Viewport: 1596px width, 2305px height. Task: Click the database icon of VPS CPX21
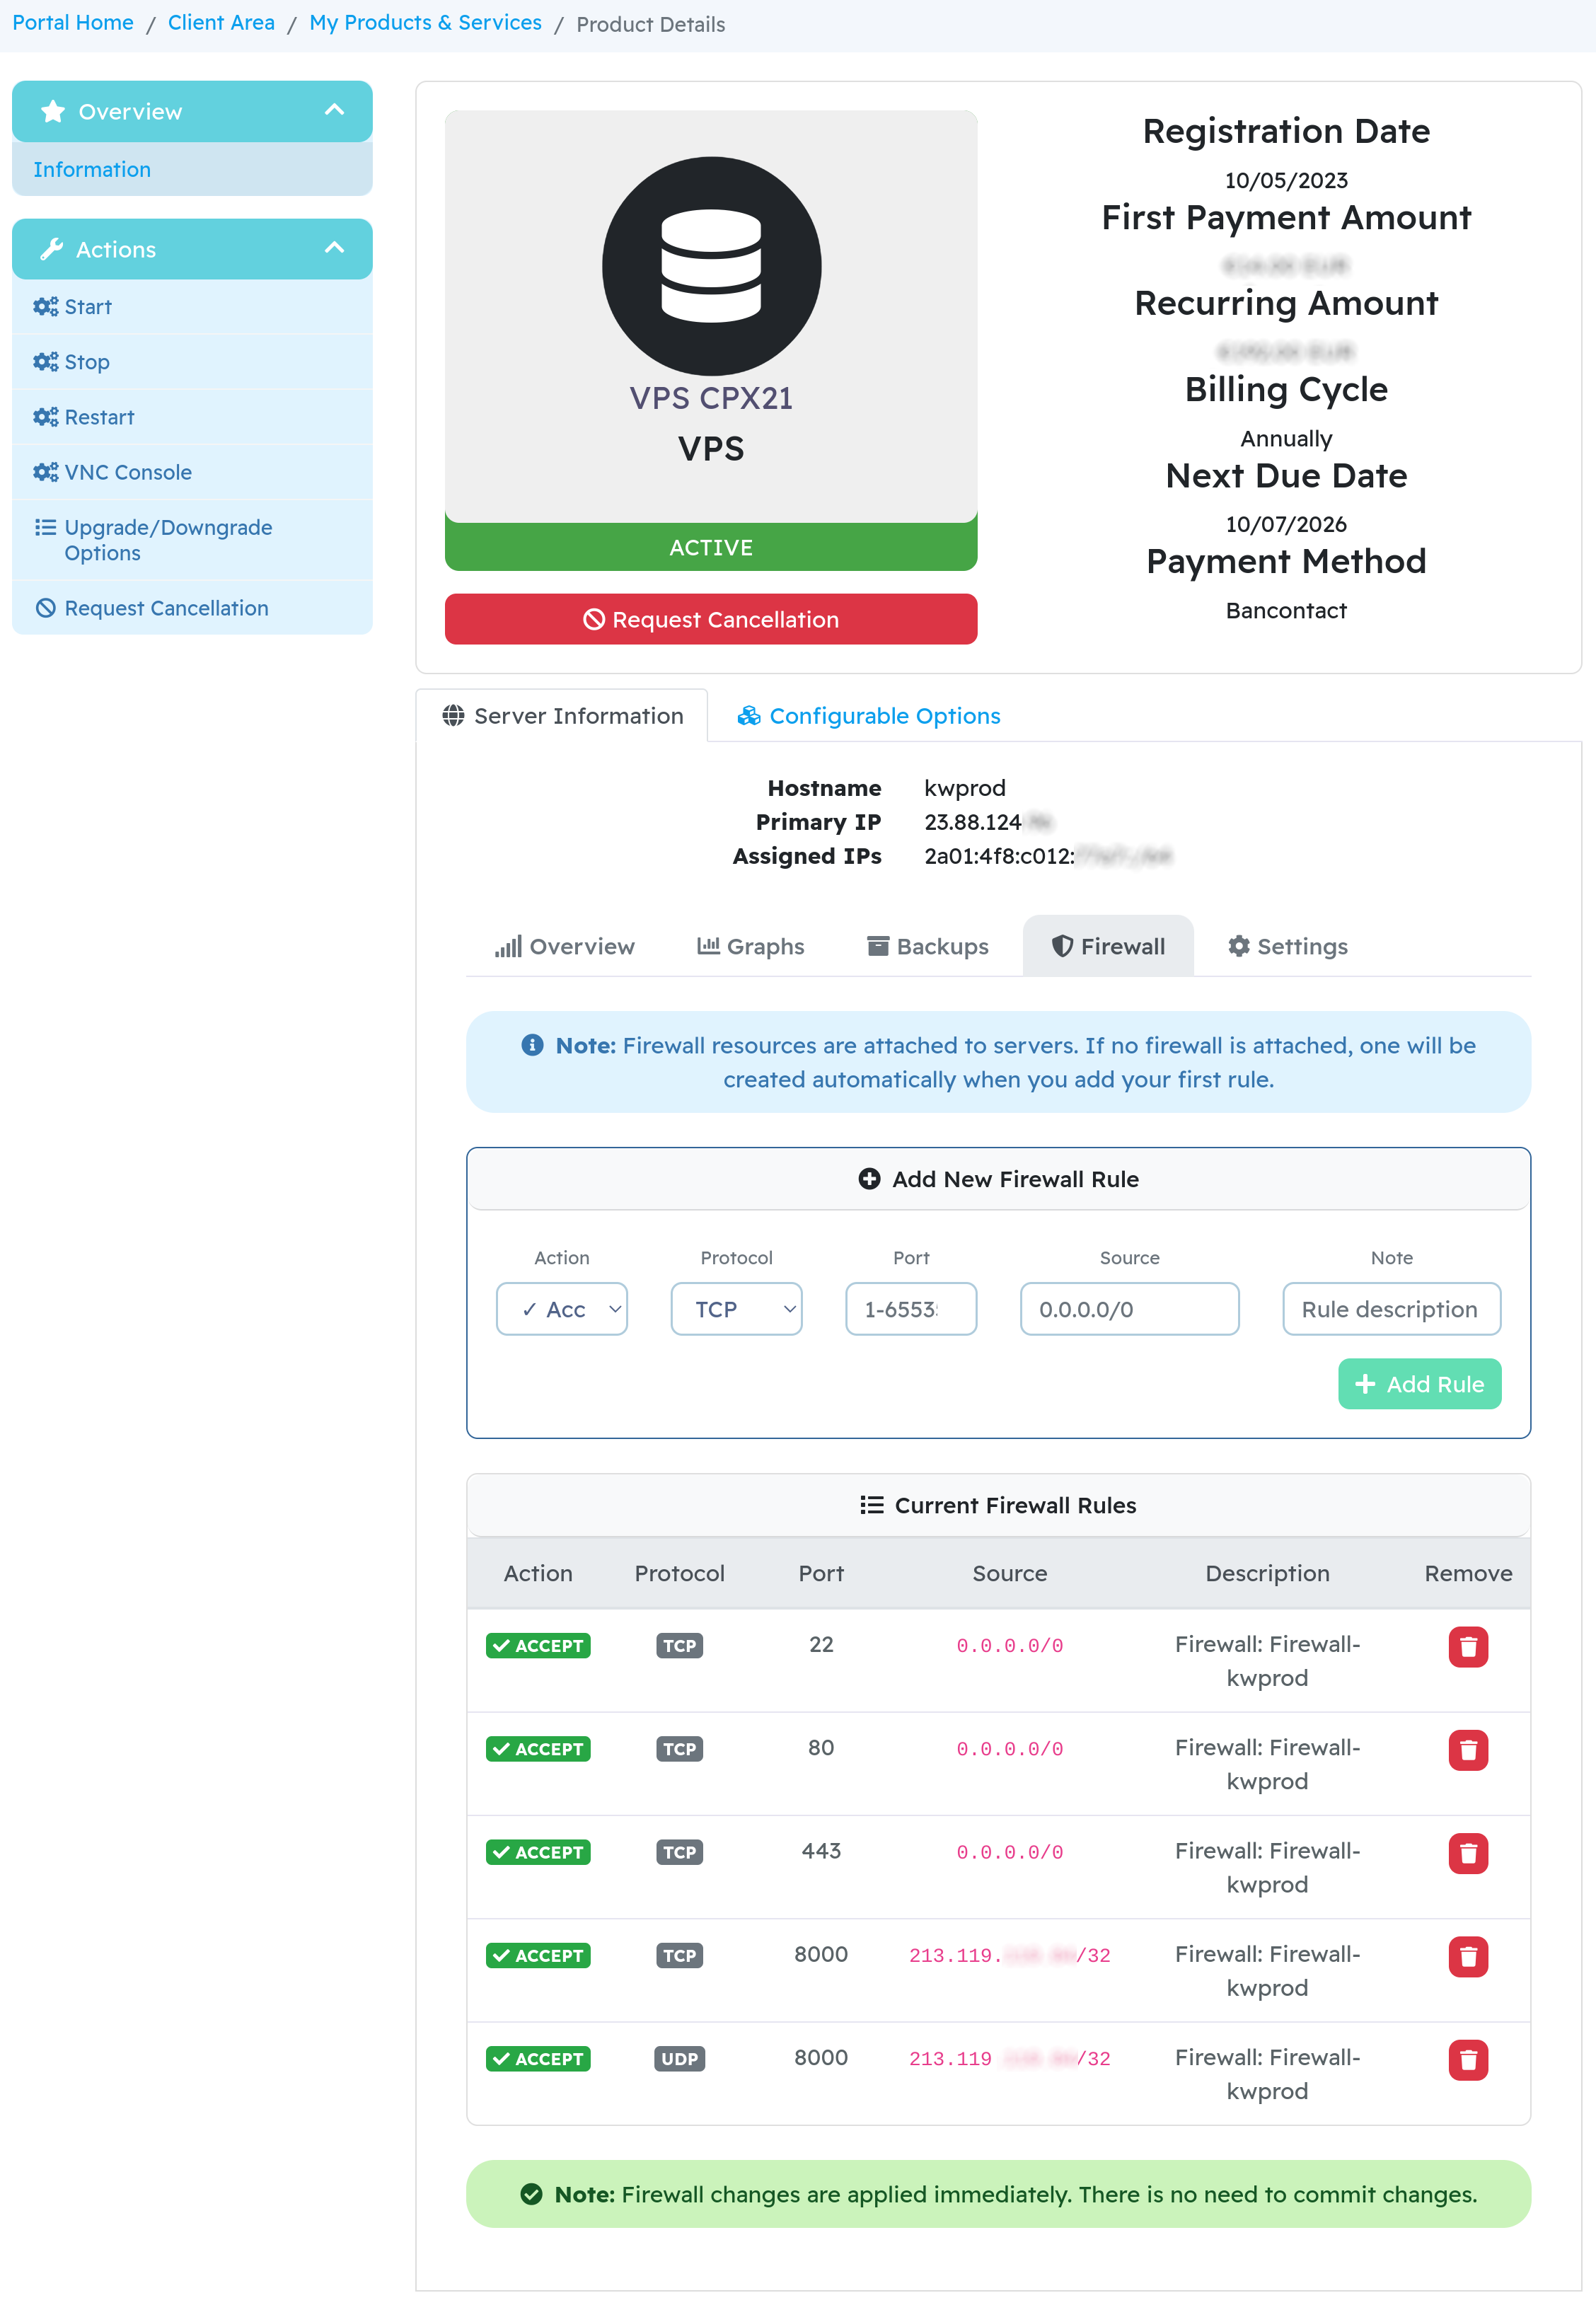click(711, 266)
